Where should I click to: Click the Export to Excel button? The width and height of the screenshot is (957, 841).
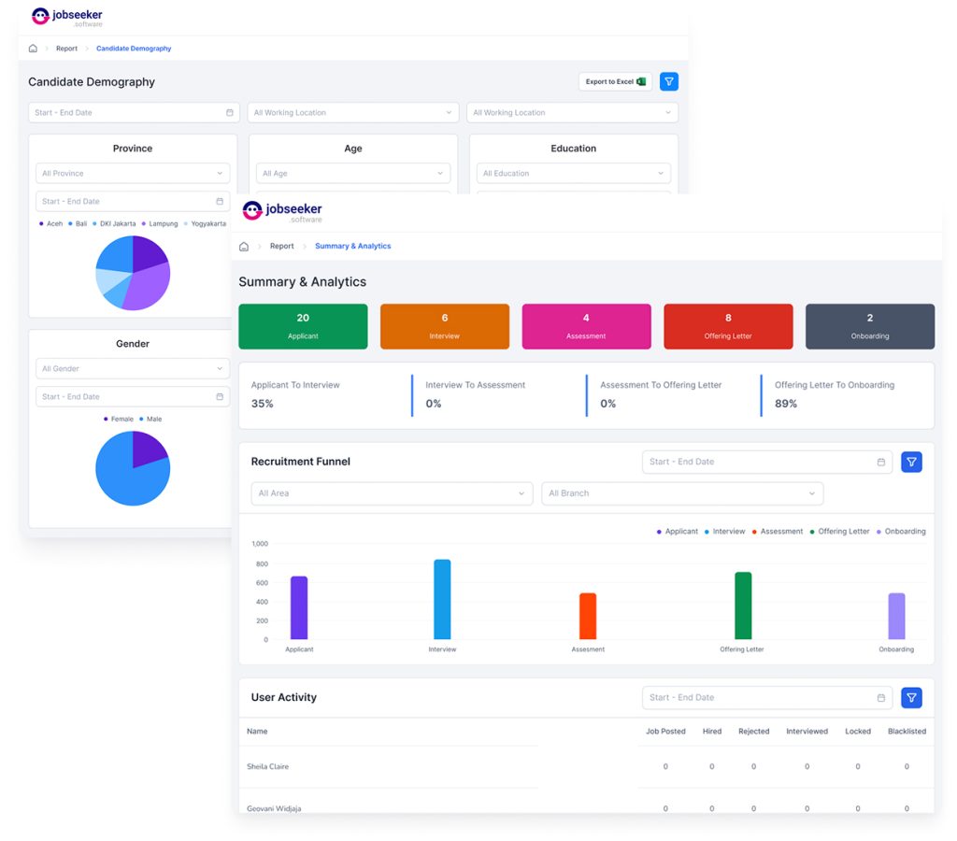pos(615,82)
